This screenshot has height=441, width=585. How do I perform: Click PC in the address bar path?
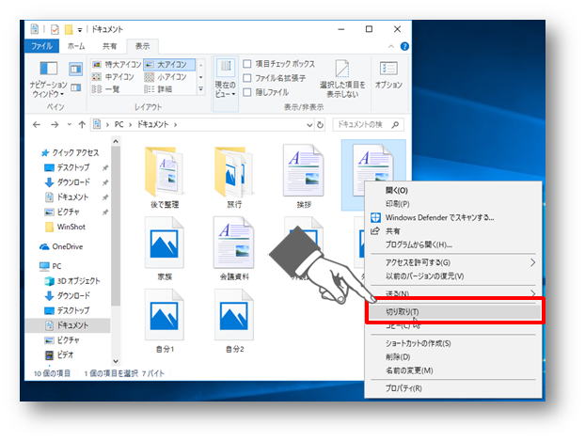pos(119,125)
